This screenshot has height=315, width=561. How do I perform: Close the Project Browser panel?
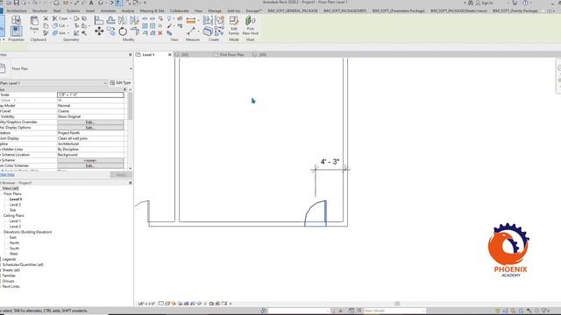pyautogui.click(x=131, y=183)
